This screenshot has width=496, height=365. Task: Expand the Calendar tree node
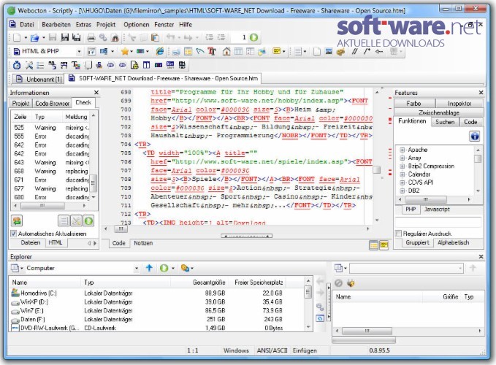click(402, 174)
